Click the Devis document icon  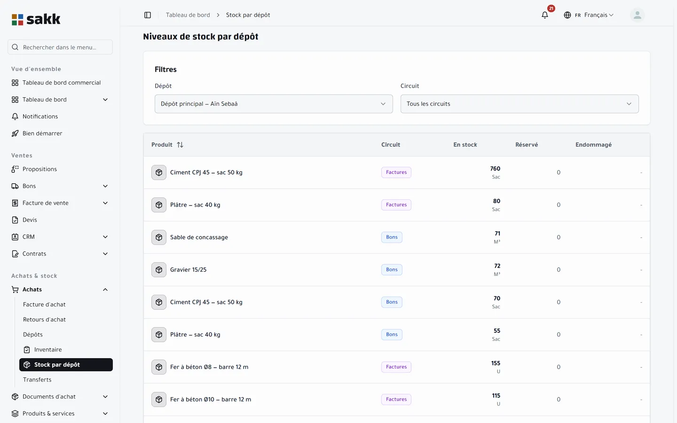pos(15,220)
